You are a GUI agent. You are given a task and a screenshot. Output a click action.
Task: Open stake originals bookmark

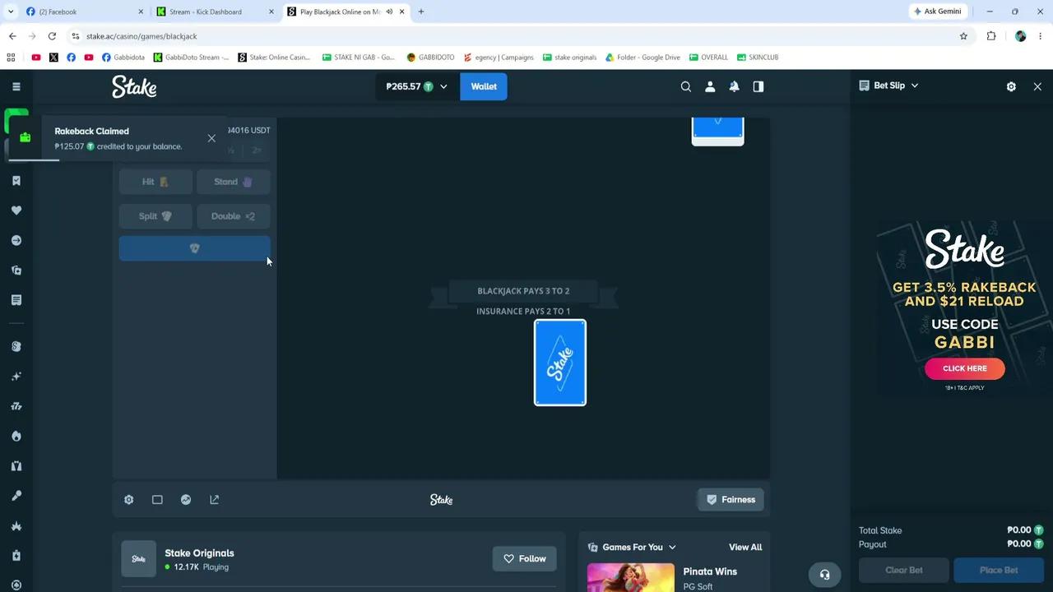point(569,58)
